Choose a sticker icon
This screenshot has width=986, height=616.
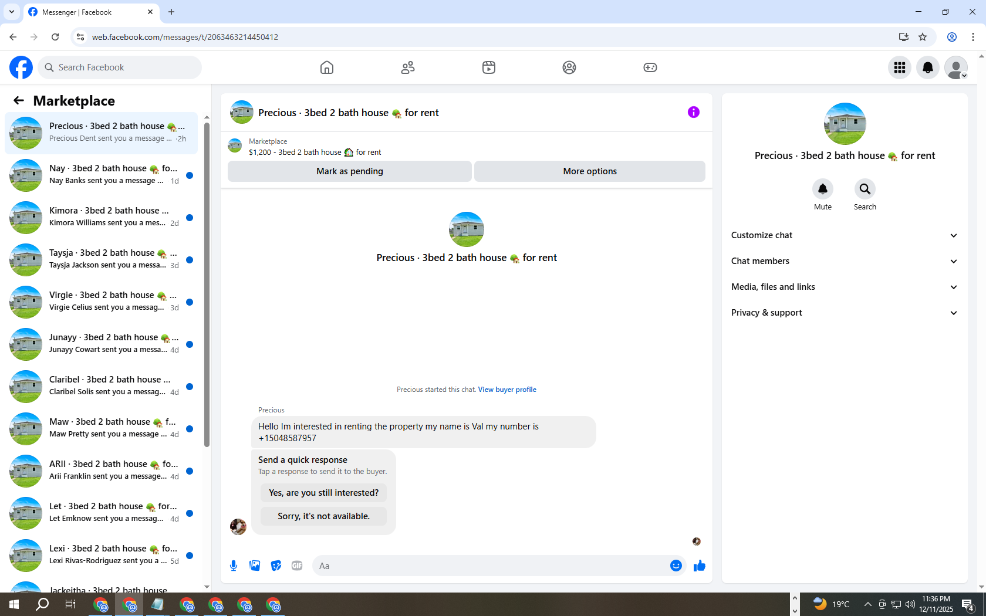coord(276,566)
